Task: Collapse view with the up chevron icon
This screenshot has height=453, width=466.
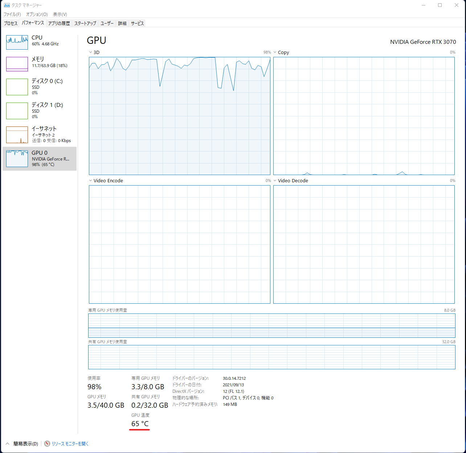Action: pyautogui.click(x=7, y=444)
